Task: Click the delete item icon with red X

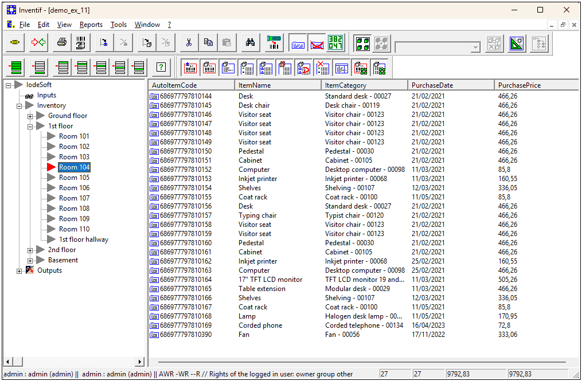Action: click(322, 68)
